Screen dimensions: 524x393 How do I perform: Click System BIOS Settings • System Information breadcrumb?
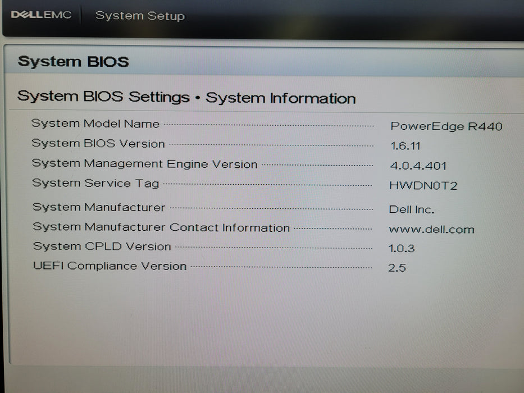click(x=186, y=97)
